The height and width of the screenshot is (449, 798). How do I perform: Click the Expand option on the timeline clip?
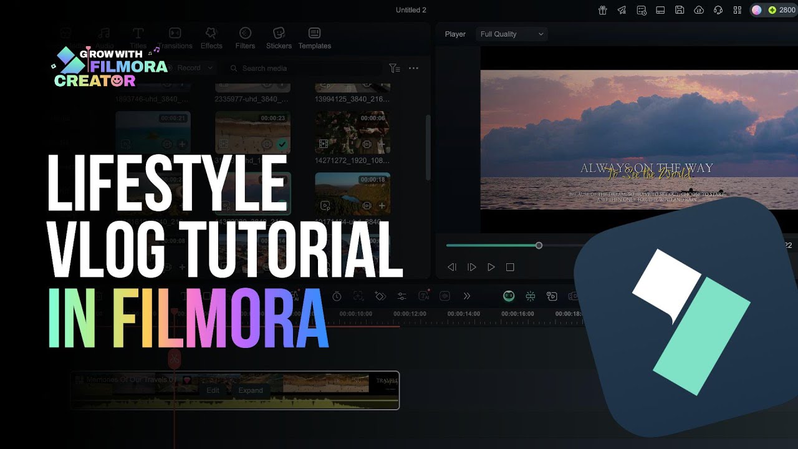(x=251, y=390)
